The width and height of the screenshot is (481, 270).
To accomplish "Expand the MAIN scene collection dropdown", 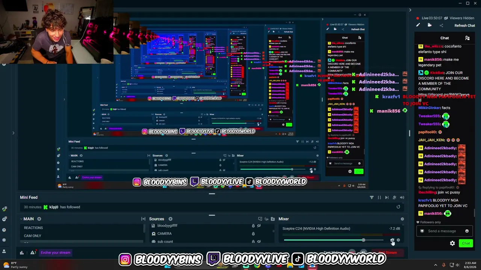I will click(21, 219).
